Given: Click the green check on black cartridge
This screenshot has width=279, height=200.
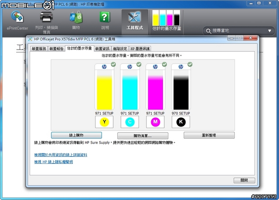Looking at the screenshot, I should point(190,64).
